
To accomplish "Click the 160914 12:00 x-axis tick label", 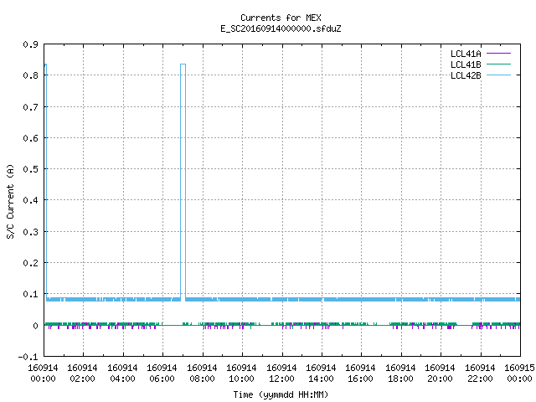I will coord(281,374).
